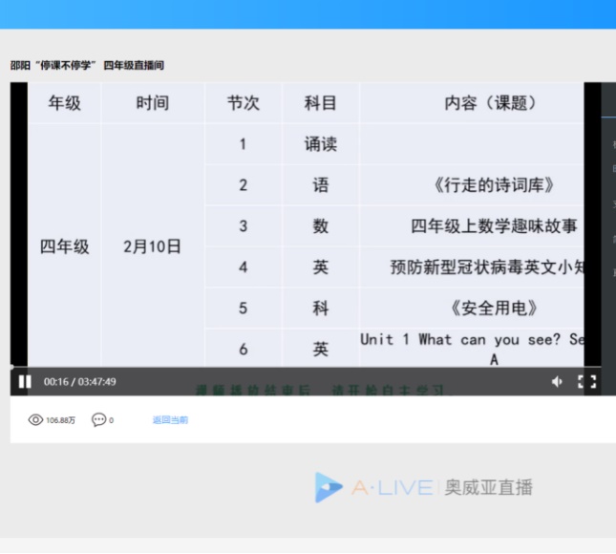The width and height of the screenshot is (616, 554).
Task: Click the 四年级直播间 page title
Action: [x=134, y=65]
